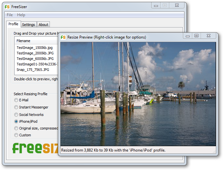Choose the Instant Messenger profile

[16, 107]
